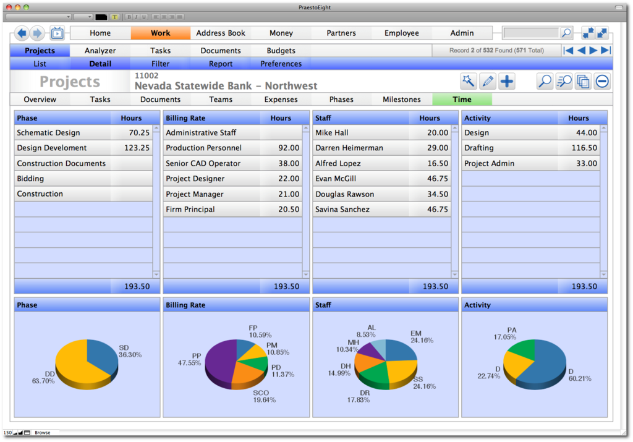
Task: Click the align left button
Action: point(156,17)
